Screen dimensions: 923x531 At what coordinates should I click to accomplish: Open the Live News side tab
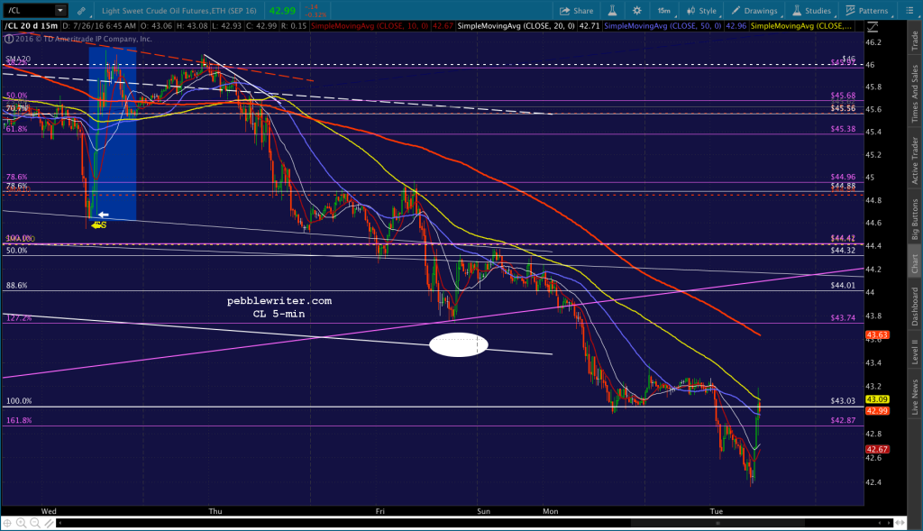tap(915, 398)
